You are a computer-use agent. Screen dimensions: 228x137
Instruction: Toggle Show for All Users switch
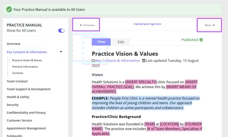[x=61, y=31]
